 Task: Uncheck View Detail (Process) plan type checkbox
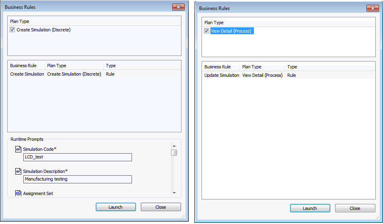[207, 31]
